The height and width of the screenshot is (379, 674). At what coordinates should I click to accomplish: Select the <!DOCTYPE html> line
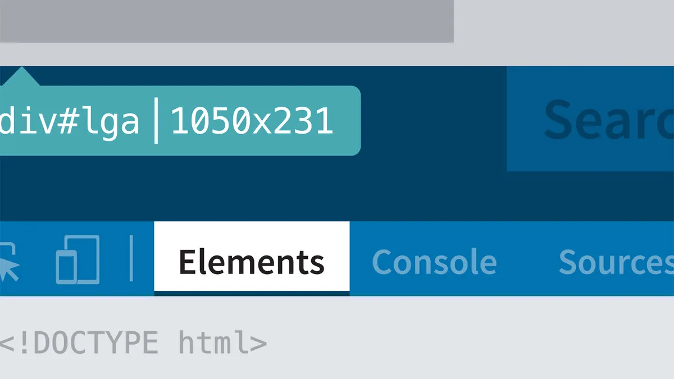tap(133, 343)
